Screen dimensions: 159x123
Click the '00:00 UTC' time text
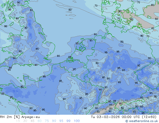[131, 117]
